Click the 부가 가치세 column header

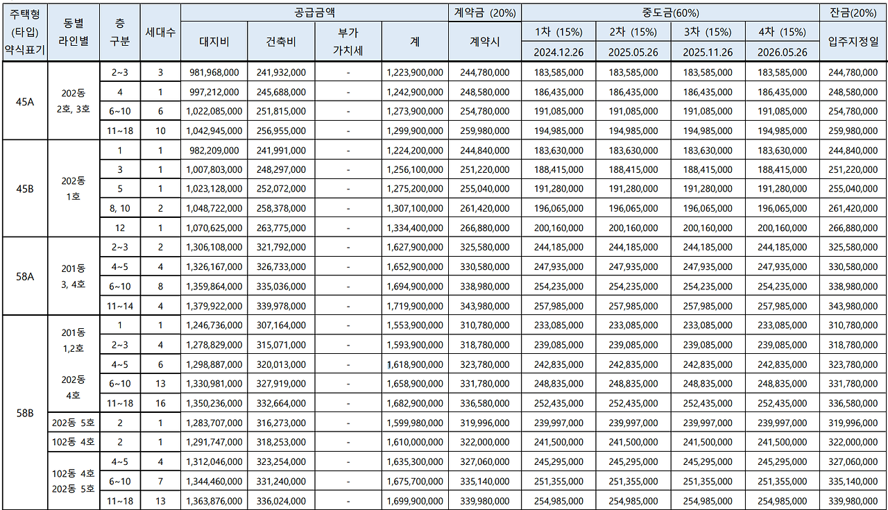click(x=348, y=42)
